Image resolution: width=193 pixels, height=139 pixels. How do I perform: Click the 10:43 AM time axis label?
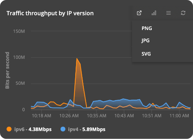click(x=124, y=116)
